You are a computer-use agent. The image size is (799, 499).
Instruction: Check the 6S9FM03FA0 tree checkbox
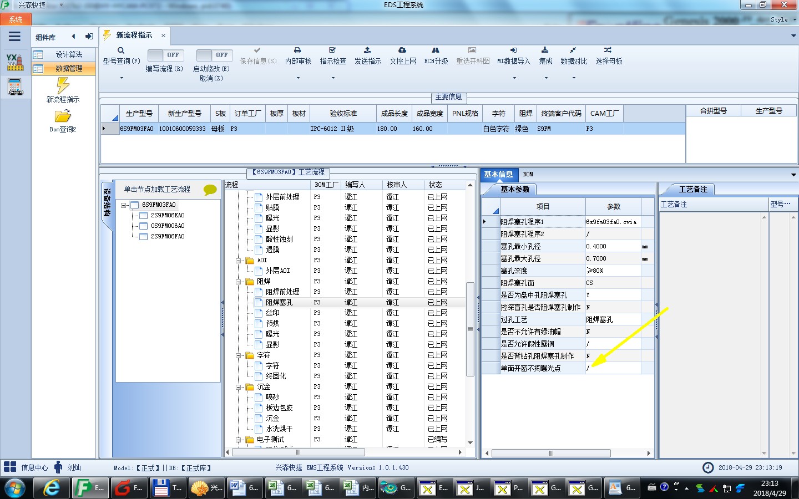click(134, 205)
